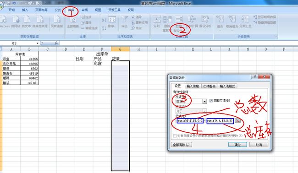
Task: Click Edit Links (编辑链接)
Action: pyautogui.click(x=89, y=28)
